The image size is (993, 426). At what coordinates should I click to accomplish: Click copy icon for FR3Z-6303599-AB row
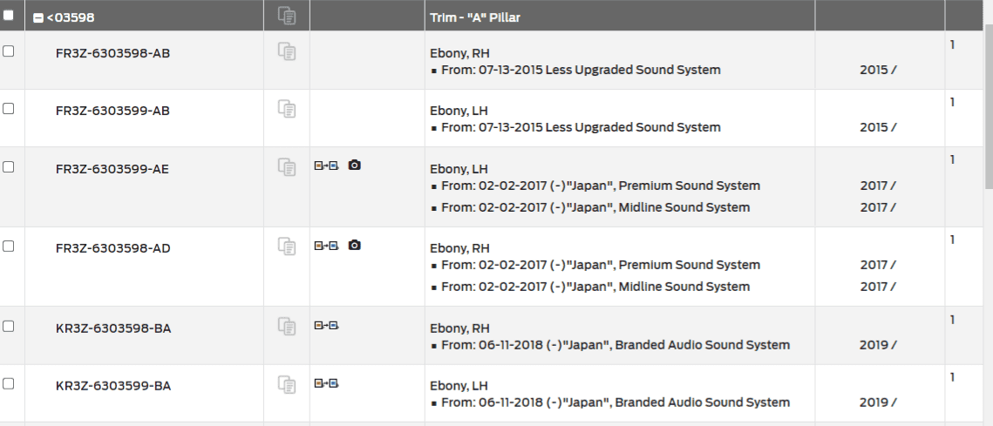coord(287,109)
